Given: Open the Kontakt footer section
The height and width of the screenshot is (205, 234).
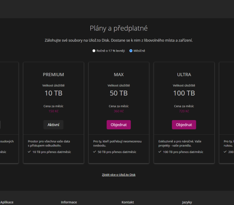Looking at the screenshot, I should (128, 202).
